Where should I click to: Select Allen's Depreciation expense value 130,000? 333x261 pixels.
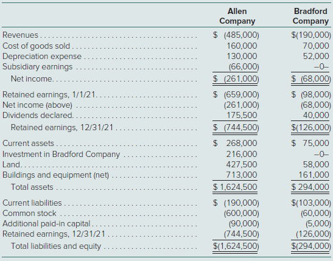click(x=242, y=56)
